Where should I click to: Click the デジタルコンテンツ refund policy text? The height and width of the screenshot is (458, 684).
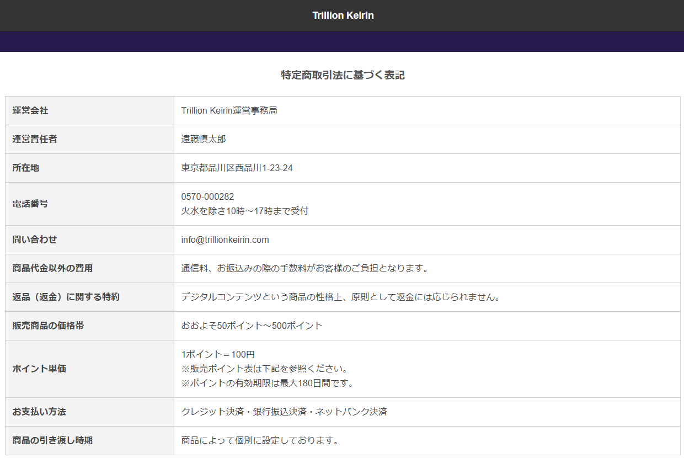341,297
